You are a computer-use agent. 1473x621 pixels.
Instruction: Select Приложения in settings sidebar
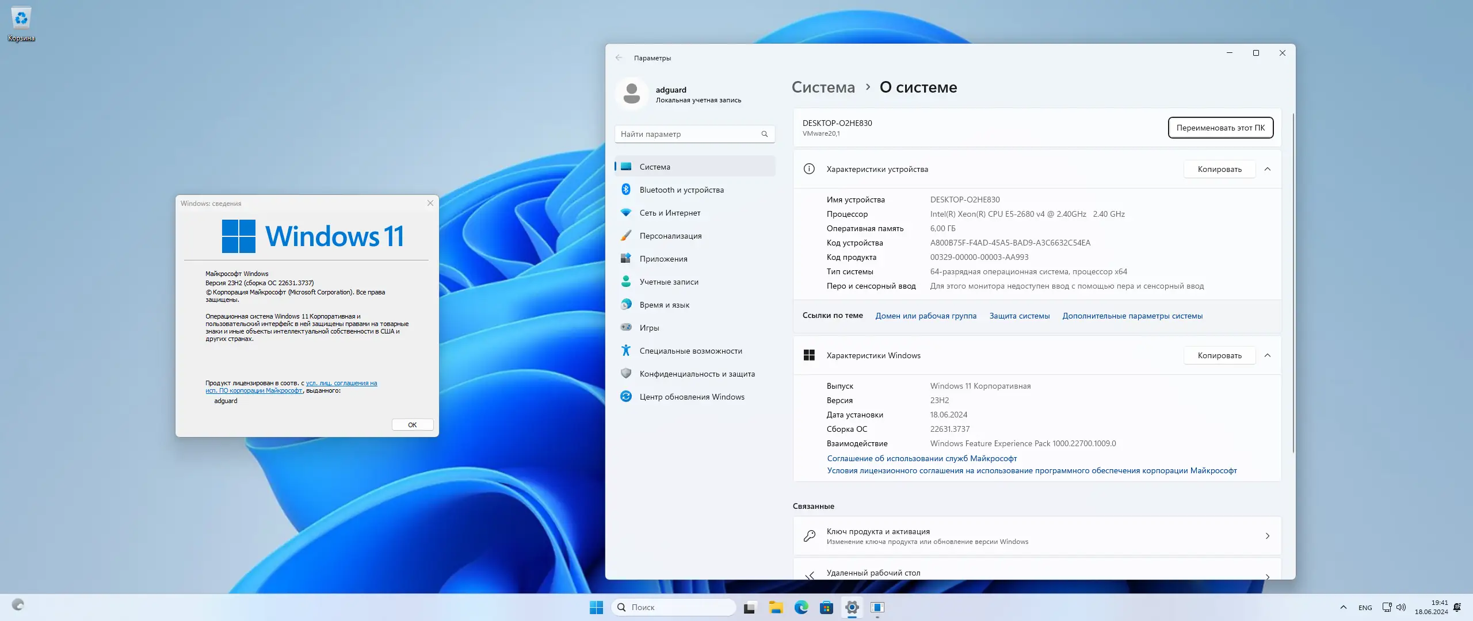(663, 259)
